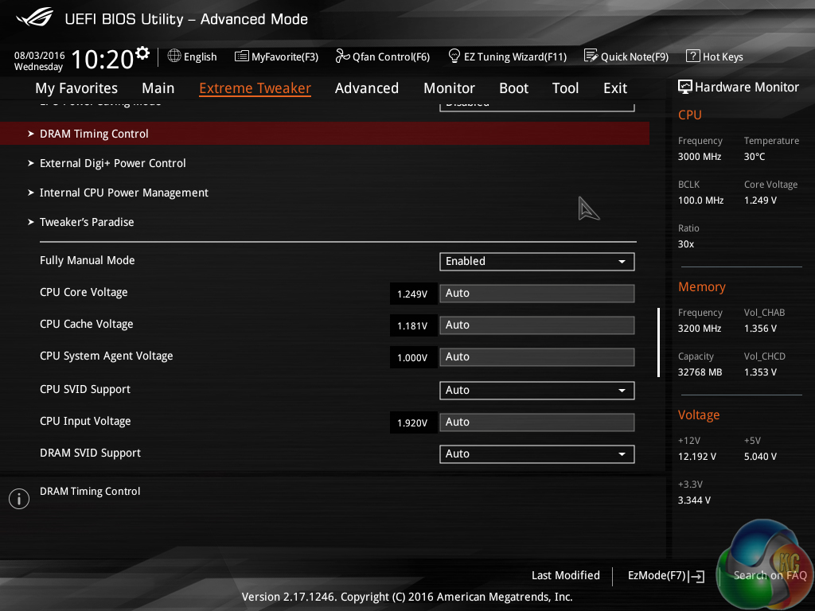Click the 30x ratio value
Viewport: 815px width, 611px height.
click(685, 244)
